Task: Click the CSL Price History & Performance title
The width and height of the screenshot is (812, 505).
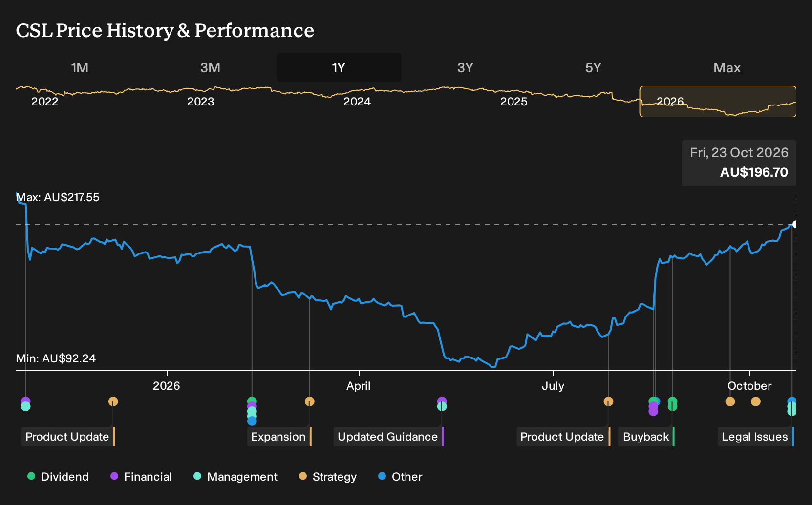Action: pyautogui.click(x=165, y=30)
